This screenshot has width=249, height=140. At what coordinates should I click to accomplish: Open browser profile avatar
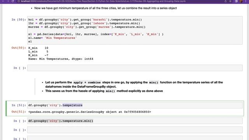[x=241, y=1]
